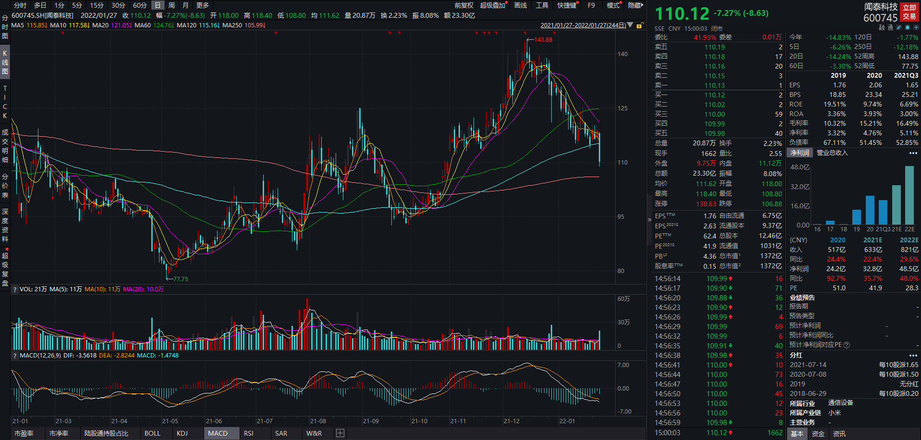Switch indicator to 市净率
921x440 pixels.
point(59,433)
